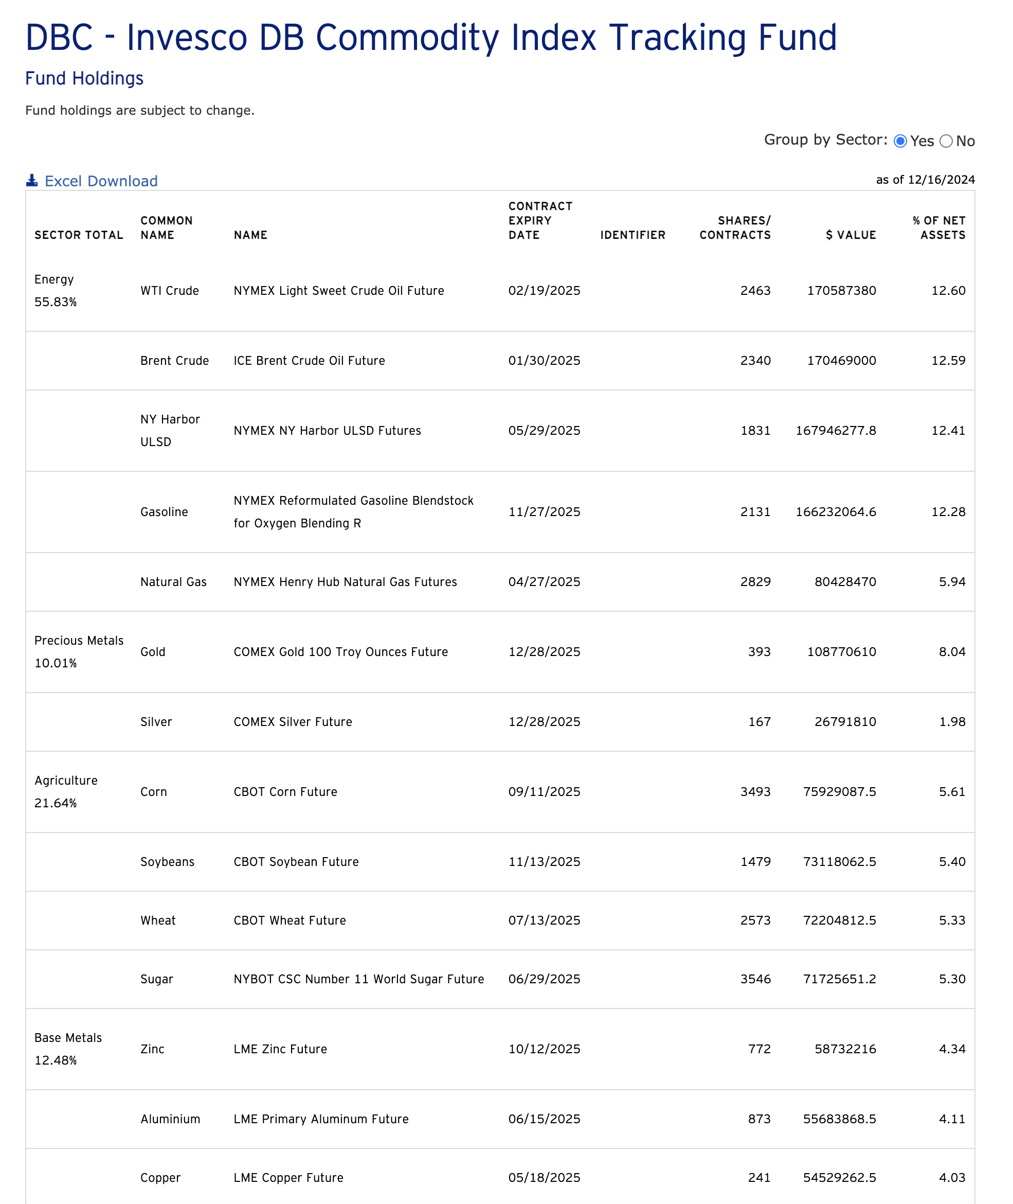The width and height of the screenshot is (1013, 1204).
Task: Sort by the $ VALUE column header
Action: 851,235
